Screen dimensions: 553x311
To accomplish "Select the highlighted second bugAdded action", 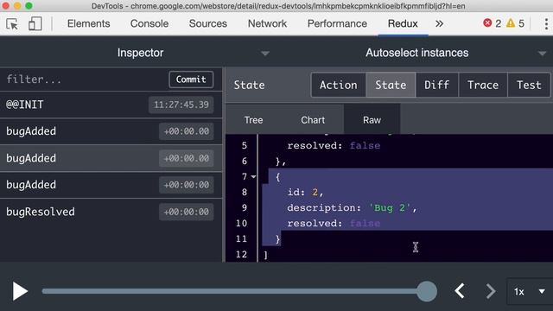I will 111,158.
